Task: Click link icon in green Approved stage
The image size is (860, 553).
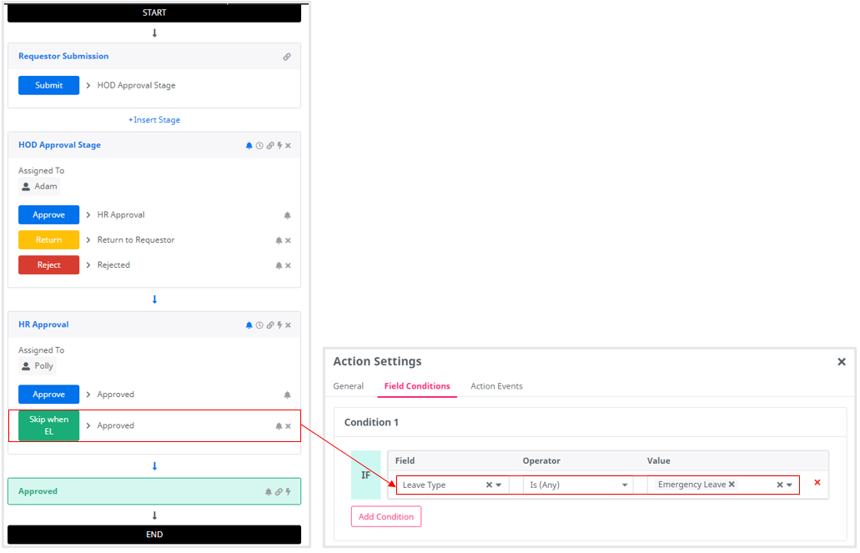Action: coord(279,492)
